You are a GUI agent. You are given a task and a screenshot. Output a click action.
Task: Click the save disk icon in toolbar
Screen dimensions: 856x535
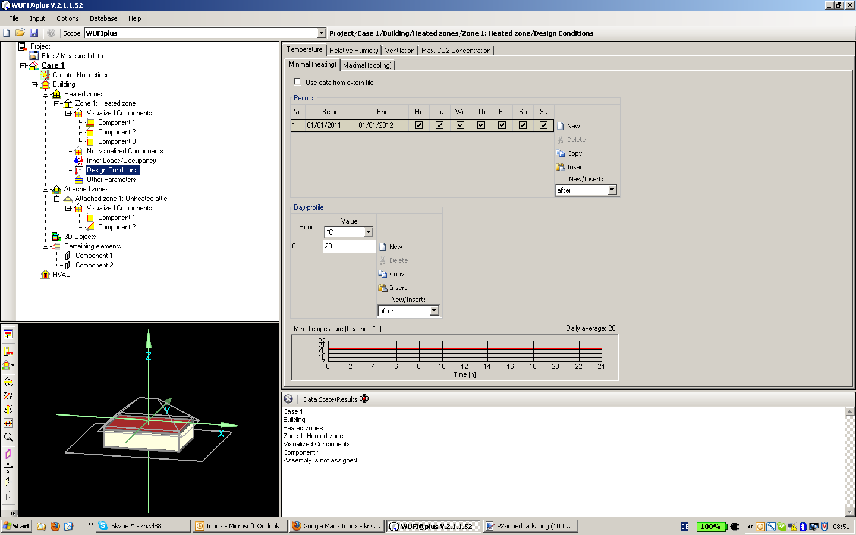click(34, 33)
